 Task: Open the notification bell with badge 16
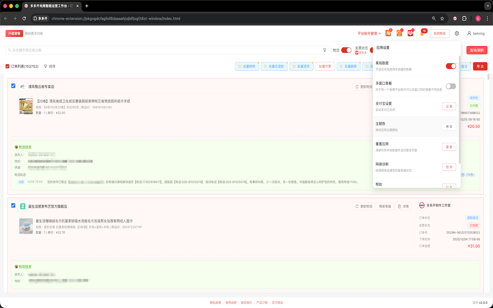422,33
